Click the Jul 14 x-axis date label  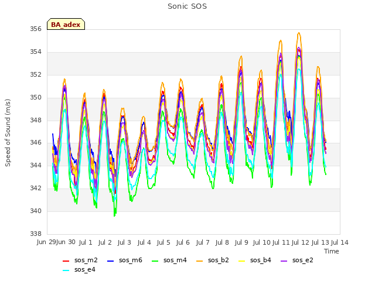pos(340,242)
